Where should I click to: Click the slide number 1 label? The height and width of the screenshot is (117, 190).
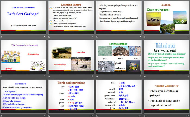coord(44,37)
